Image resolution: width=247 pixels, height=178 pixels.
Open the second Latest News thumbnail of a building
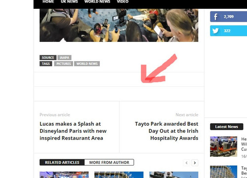pos(224,172)
